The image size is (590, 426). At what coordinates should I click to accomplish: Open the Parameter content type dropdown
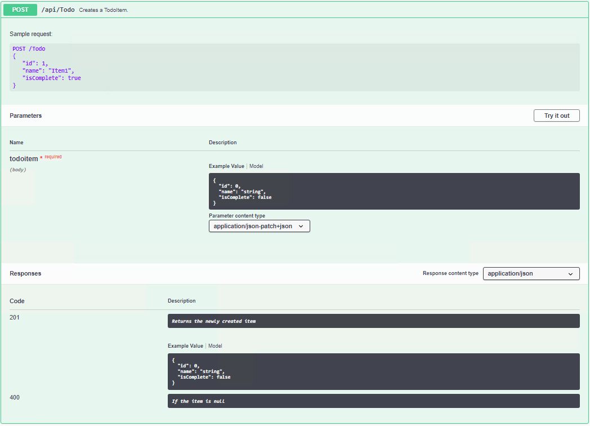[x=260, y=226]
